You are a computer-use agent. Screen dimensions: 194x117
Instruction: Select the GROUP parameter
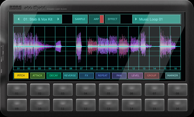pyautogui.click(x=152, y=76)
